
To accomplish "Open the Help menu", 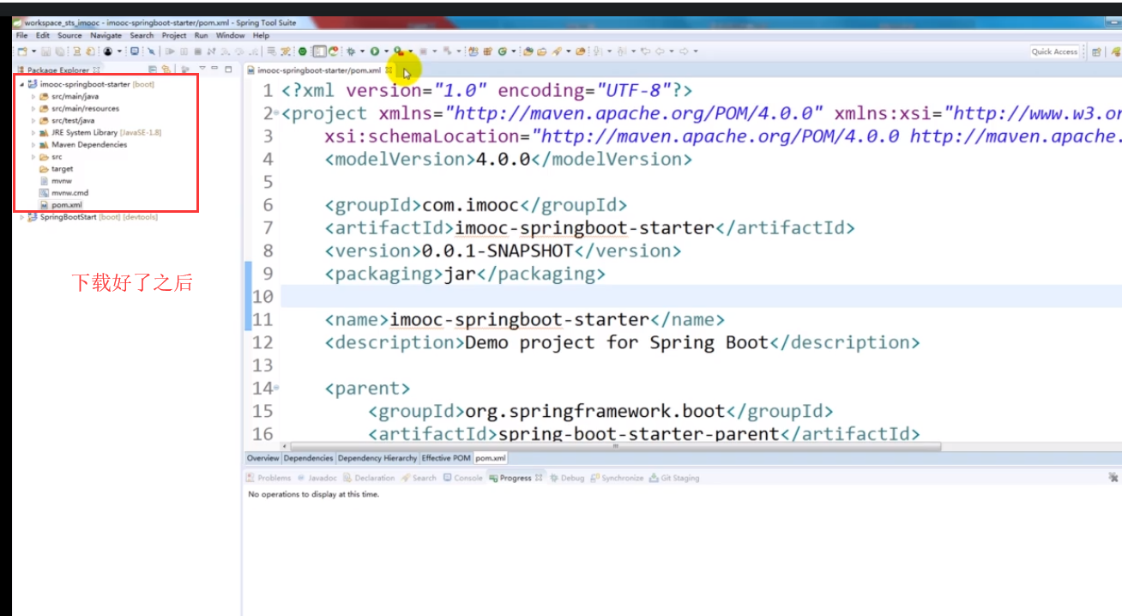I will tap(261, 35).
